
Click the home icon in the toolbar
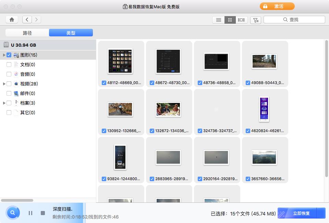click(12, 20)
